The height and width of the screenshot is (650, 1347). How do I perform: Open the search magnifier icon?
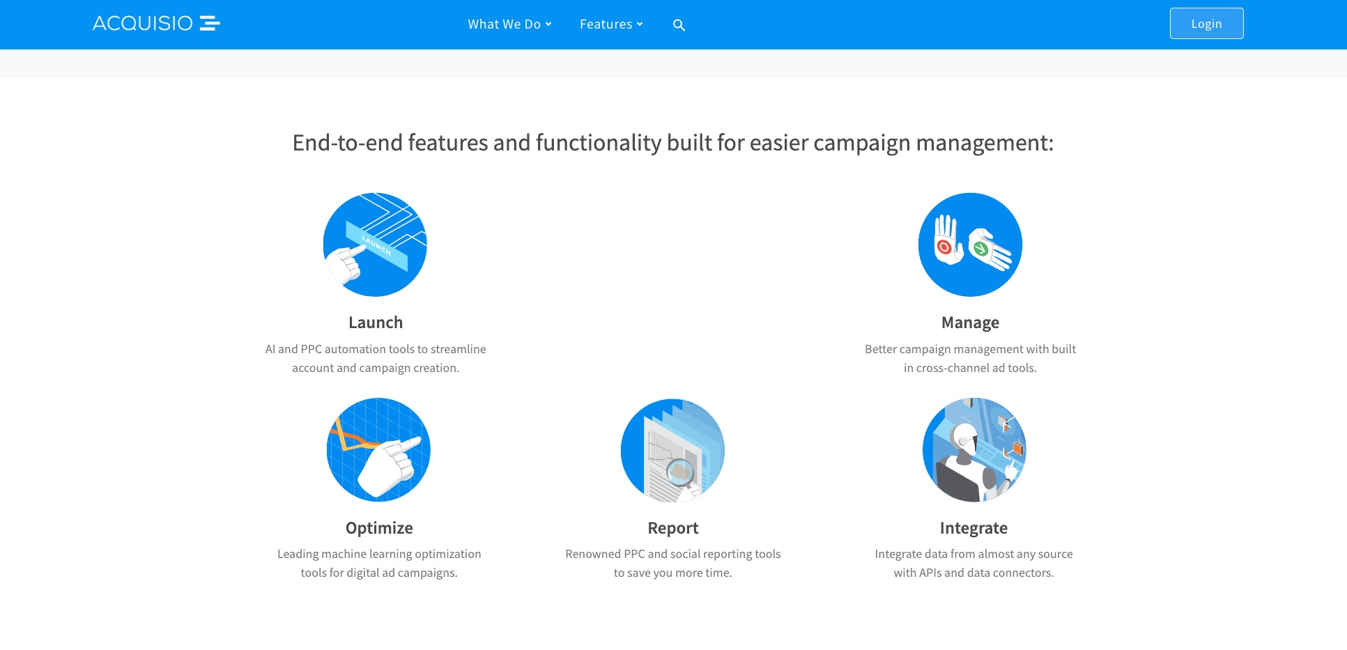tap(679, 25)
